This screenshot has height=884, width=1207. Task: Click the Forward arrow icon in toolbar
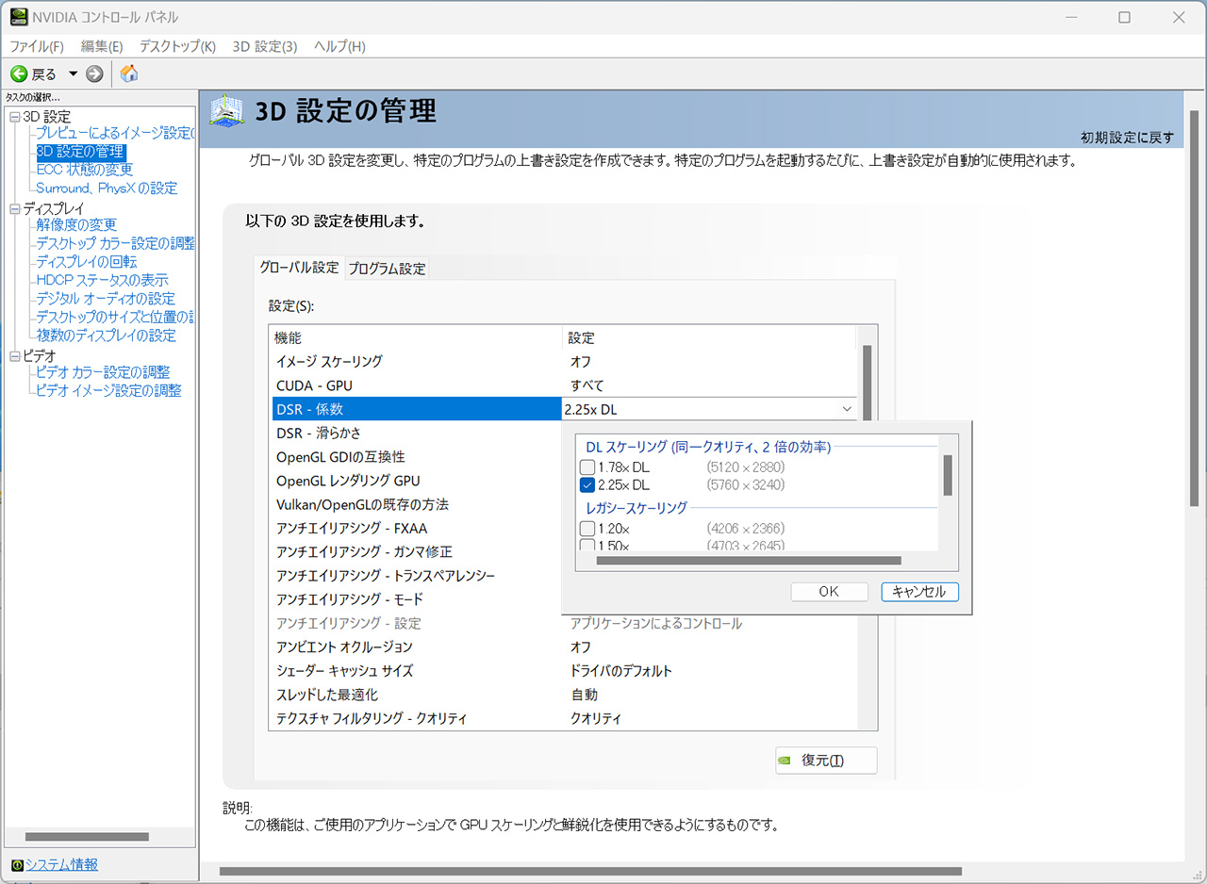(x=93, y=74)
